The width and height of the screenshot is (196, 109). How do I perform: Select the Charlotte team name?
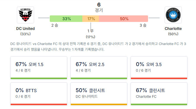[x=173, y=29]
